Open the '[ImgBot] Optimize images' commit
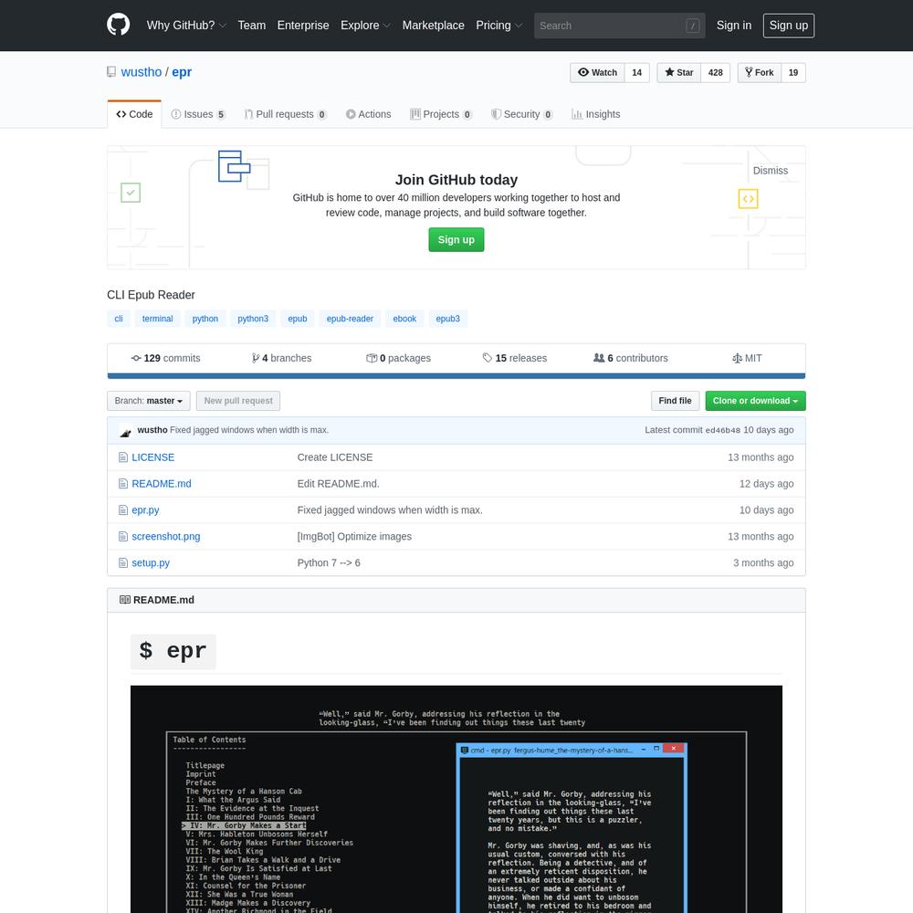The width and height of the screenshot is (913, 913). pyautogui.click(x=354, y=537)
